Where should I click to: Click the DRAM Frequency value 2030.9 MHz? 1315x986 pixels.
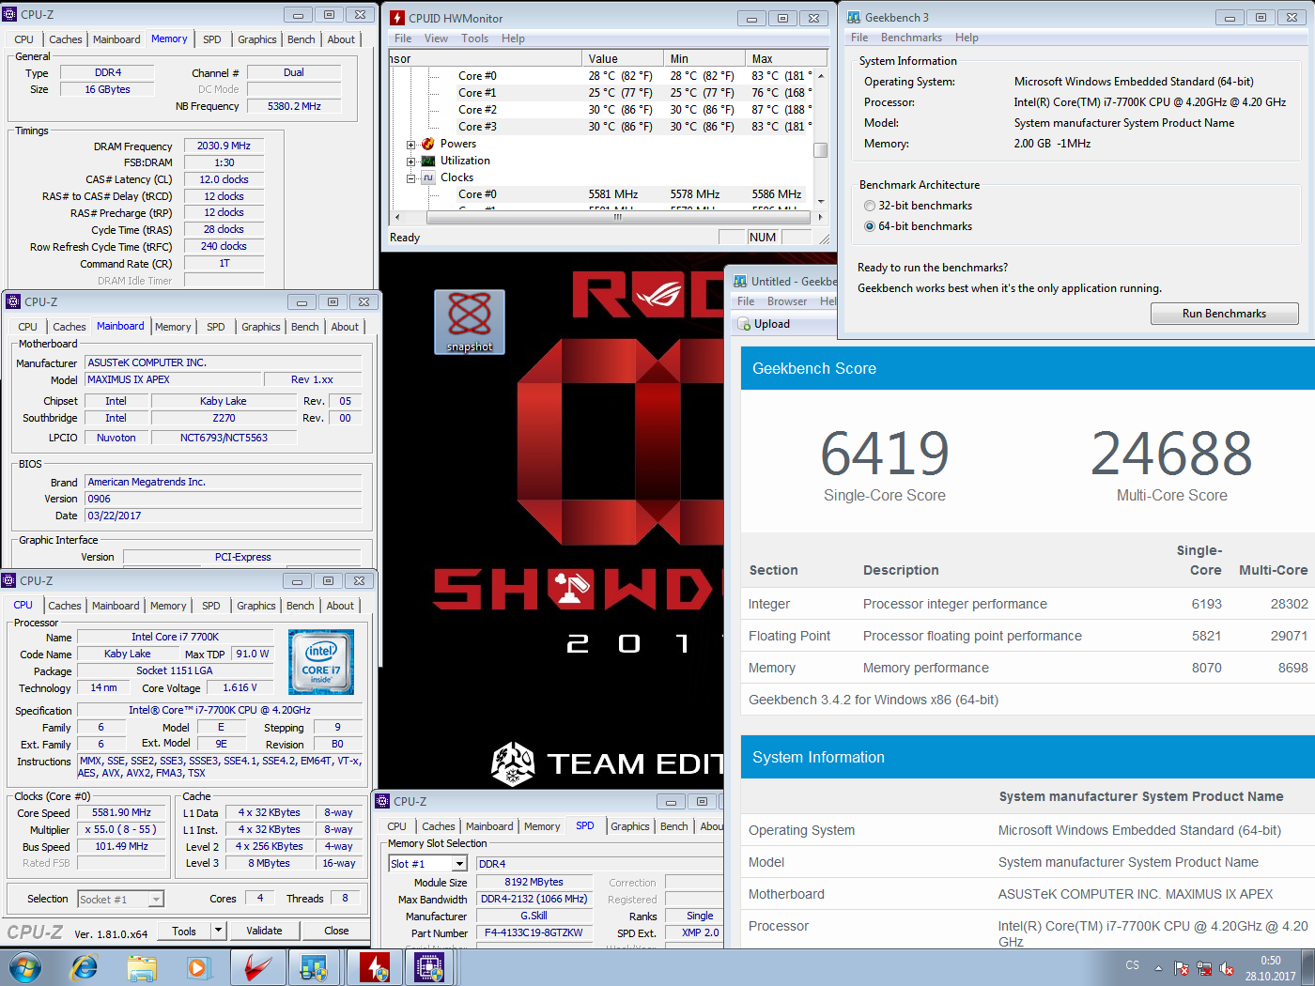pyautogui.click(x=224, y=146)
